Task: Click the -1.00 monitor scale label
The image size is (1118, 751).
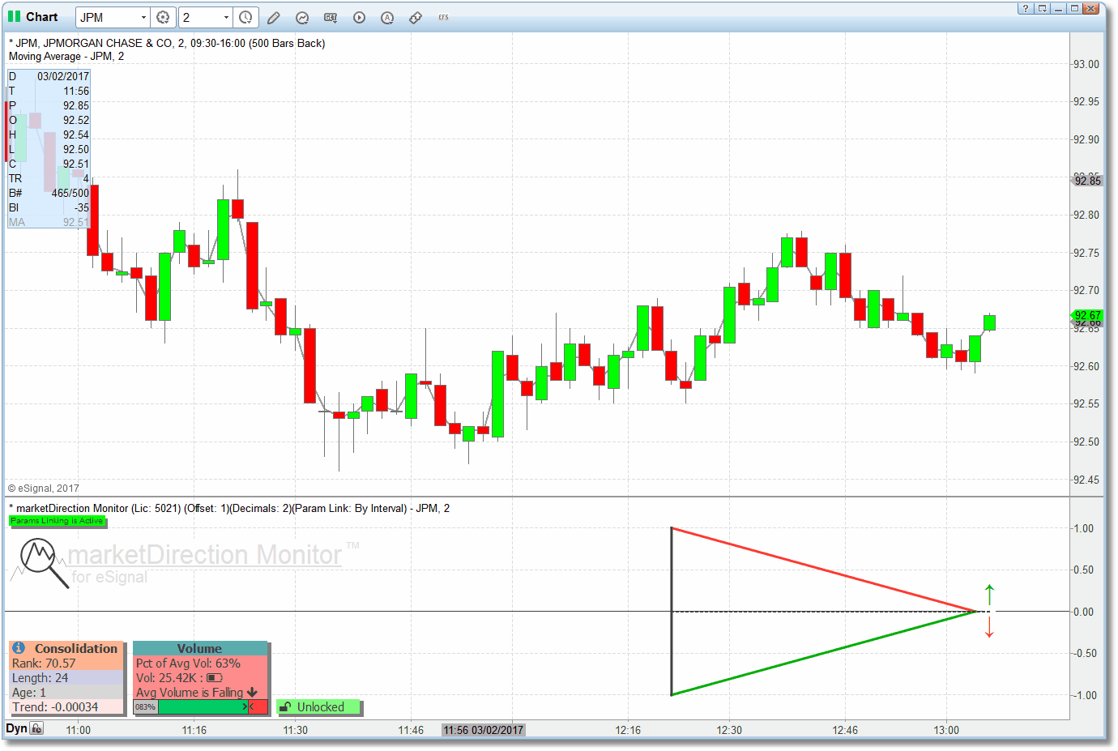Action: pyautogui.click(x=1082, y=695)
